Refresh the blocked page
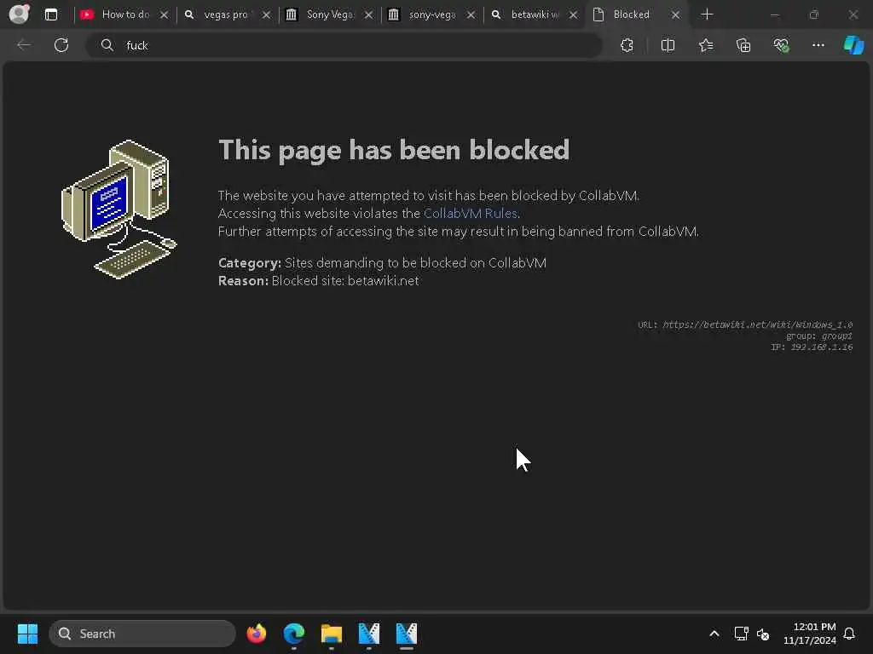 pos(61,45)
